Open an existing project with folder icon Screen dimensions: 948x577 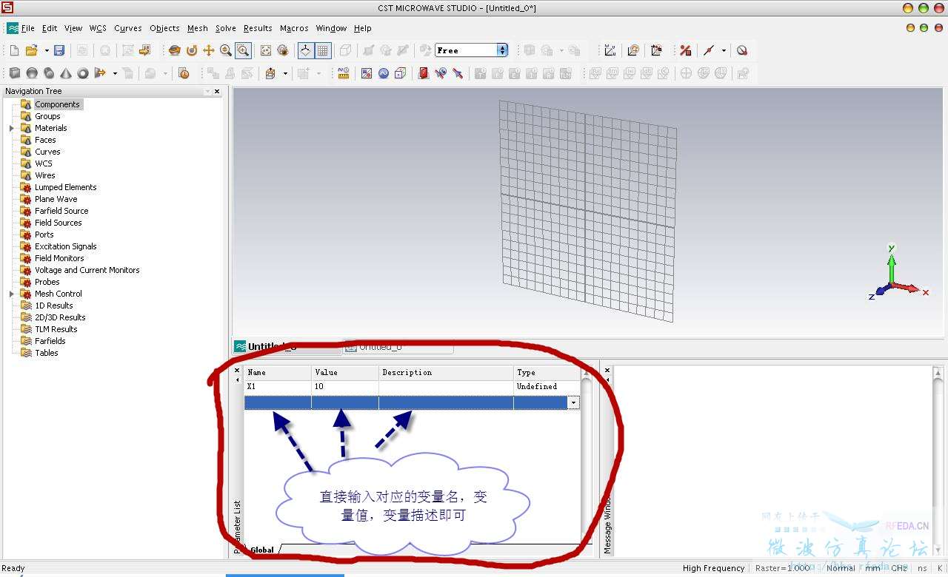click(x=32, y=50)
